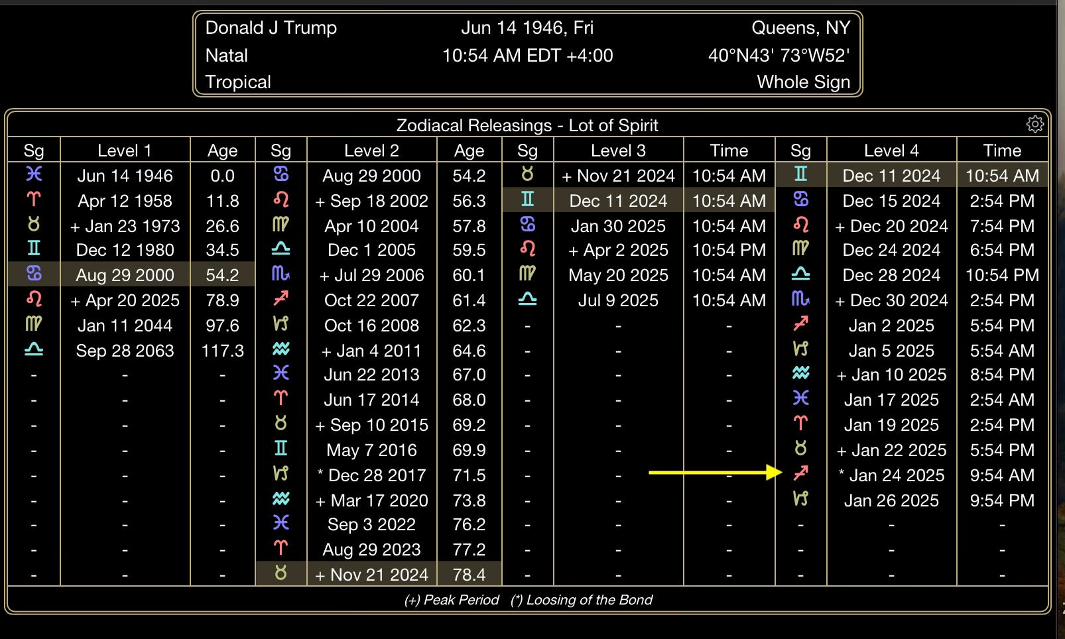The width and height of the screenshot is (1065, 639).
Task: Open the Zodiacal Releasing settings gear
Action: tap(1034, 124)
